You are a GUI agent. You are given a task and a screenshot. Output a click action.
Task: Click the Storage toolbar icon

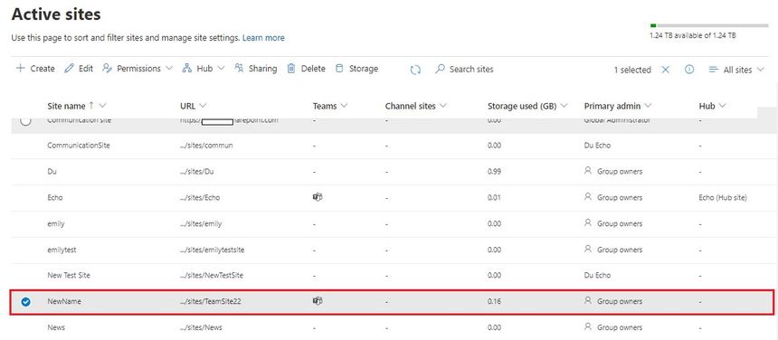339,69
